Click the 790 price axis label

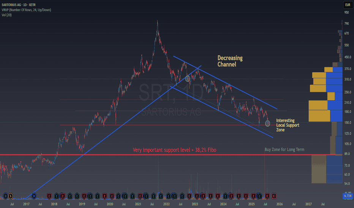click(x=346, y=23)
